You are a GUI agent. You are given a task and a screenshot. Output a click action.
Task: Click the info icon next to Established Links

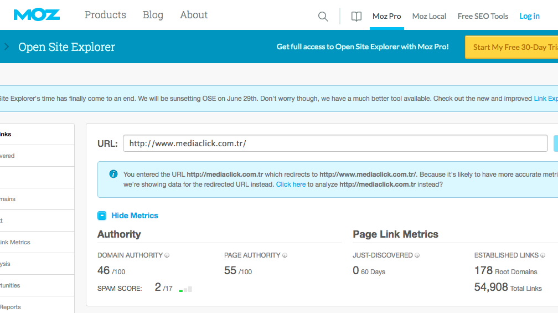pyautogui.click(x=543, y=255)
